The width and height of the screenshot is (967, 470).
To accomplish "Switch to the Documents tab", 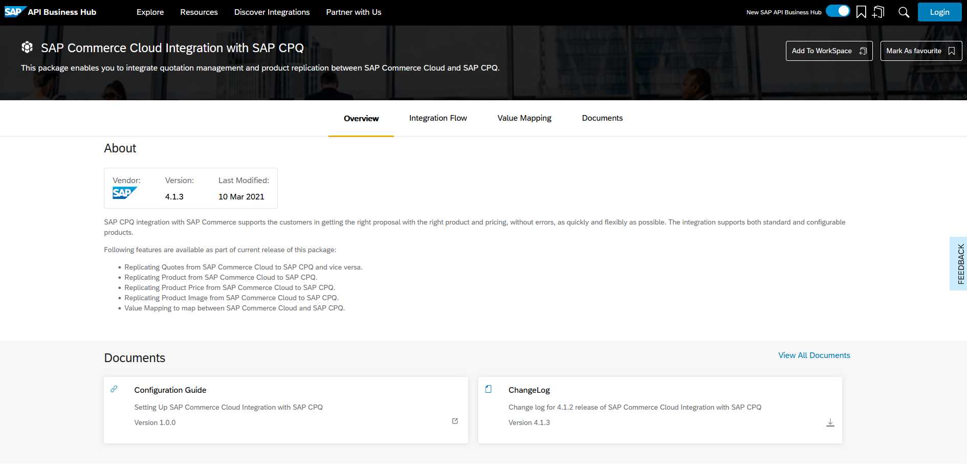I will click(602, 118).
